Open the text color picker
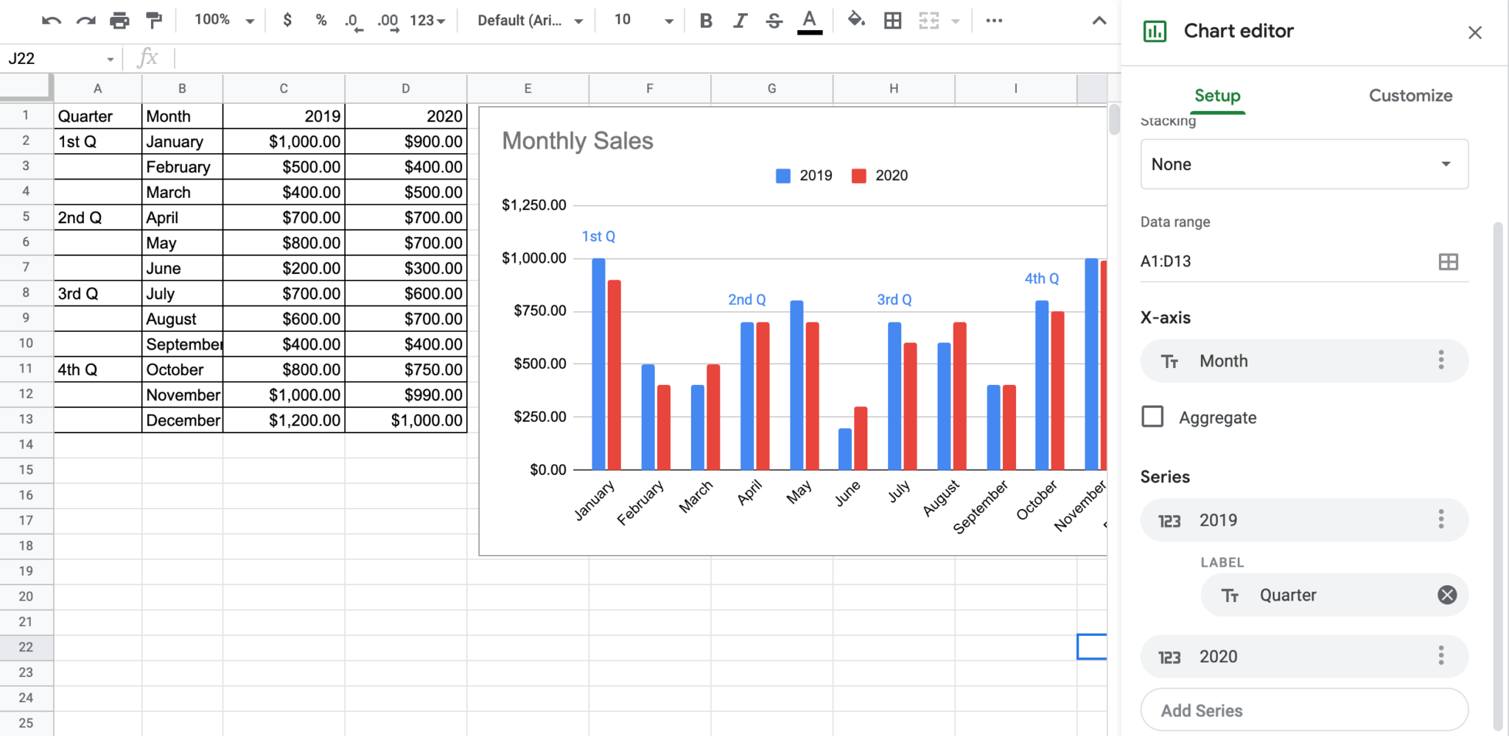Image resolution: width=1509 pixels, height=736 pixels. (808, 20)
